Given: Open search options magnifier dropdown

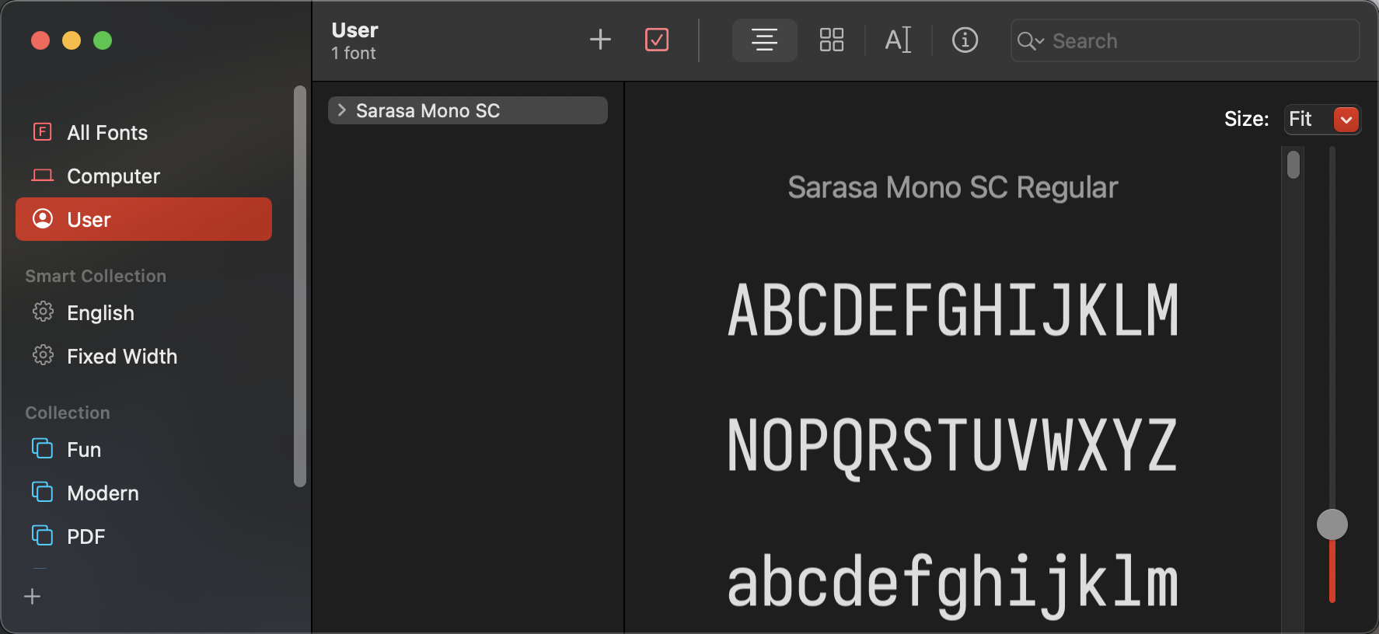Looking at the screenshot, I should click(x=1031, y=41).
